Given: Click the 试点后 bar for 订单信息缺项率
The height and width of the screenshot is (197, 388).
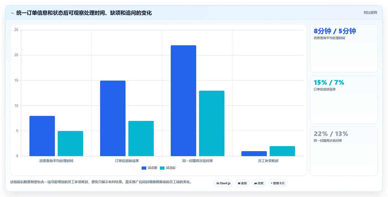Looking at the screenshot, I should [141, 139].
